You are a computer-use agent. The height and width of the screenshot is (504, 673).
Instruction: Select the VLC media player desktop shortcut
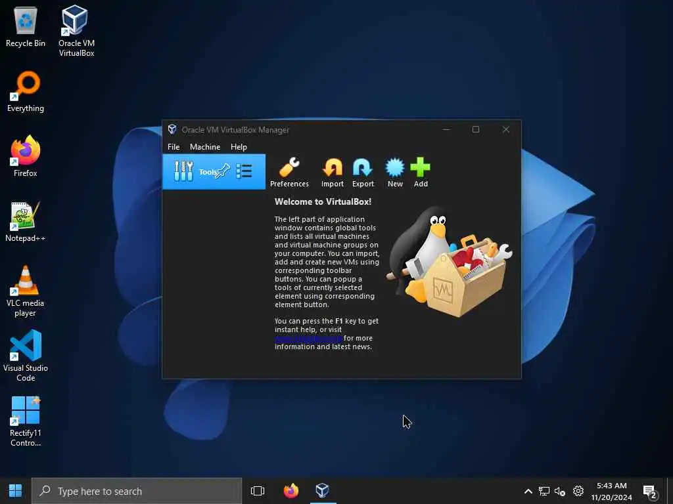tap(26, 291)
